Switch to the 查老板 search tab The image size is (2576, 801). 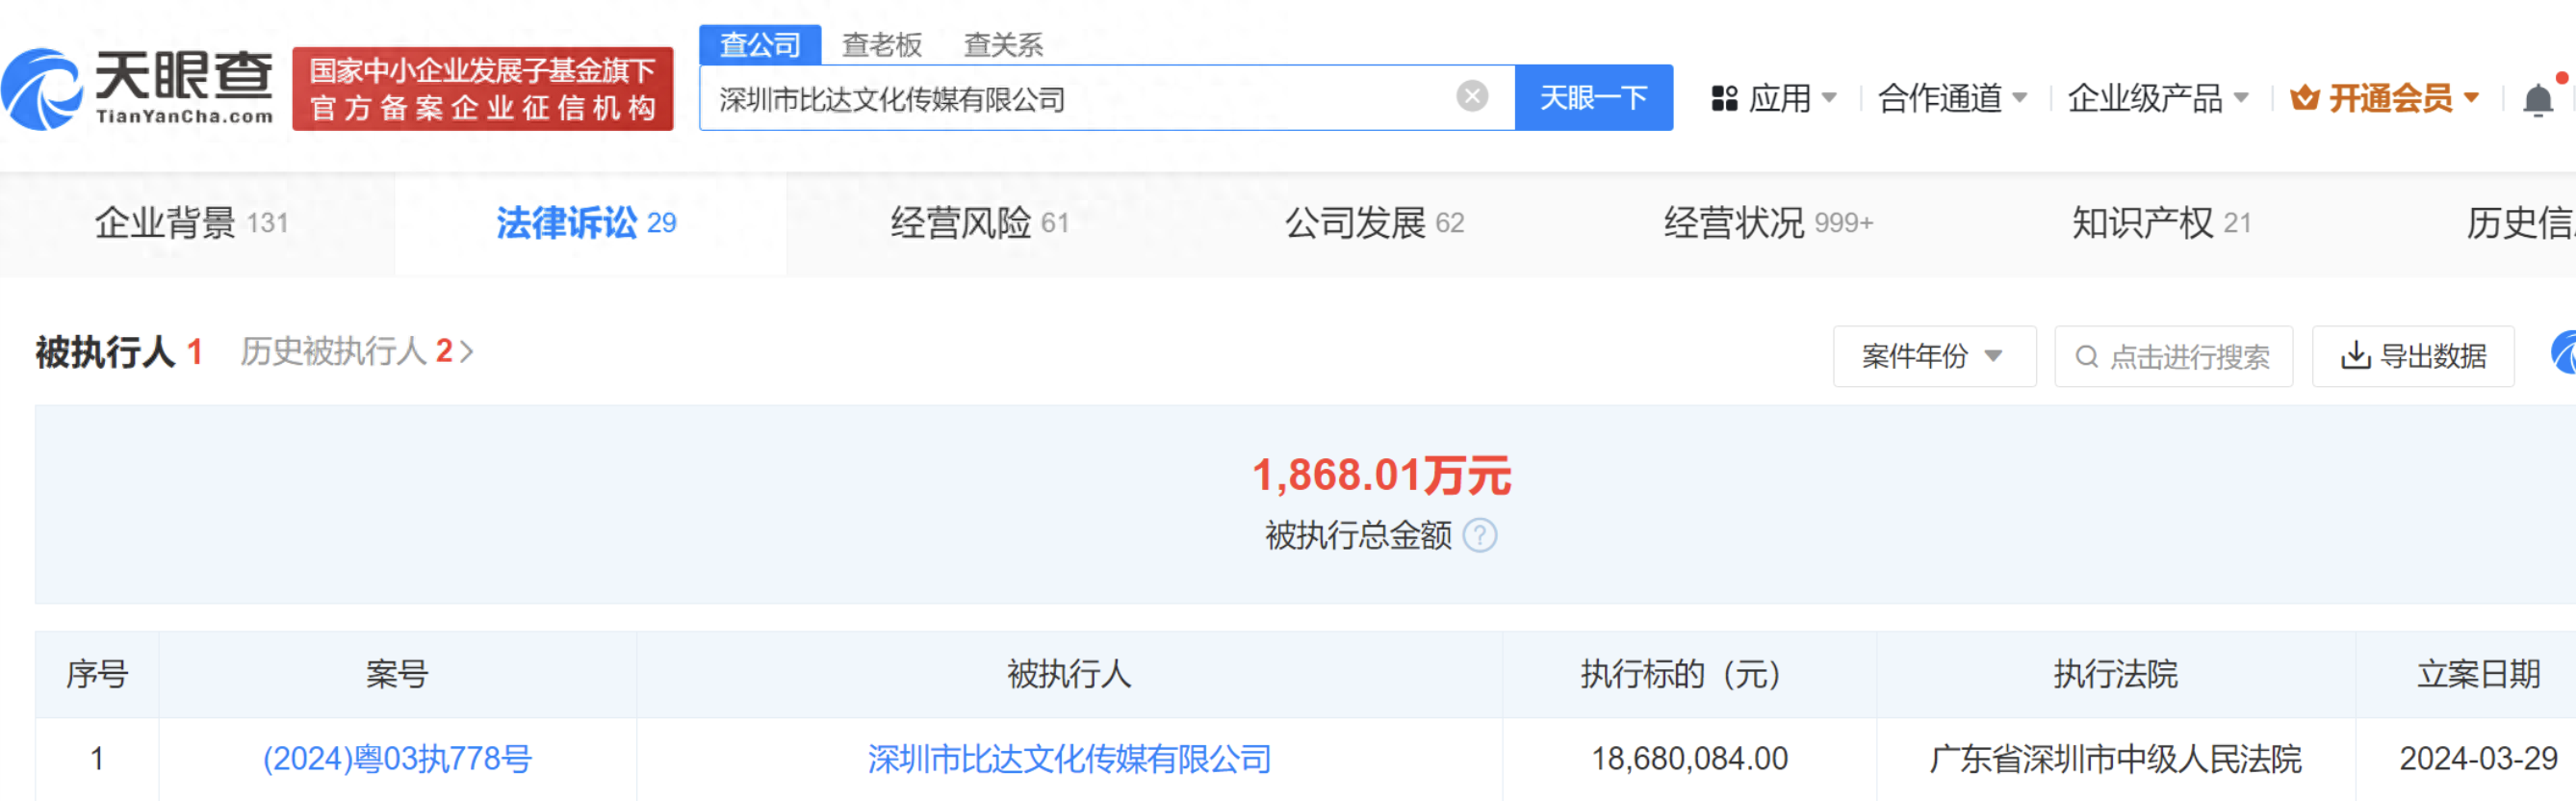[881, 45]
